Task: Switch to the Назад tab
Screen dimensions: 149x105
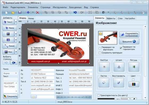Action: (x=31, y=18)
